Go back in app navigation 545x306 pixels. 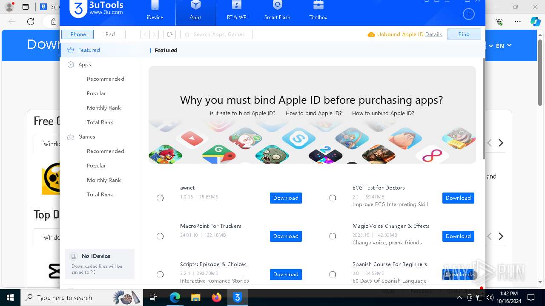[145, 34]
